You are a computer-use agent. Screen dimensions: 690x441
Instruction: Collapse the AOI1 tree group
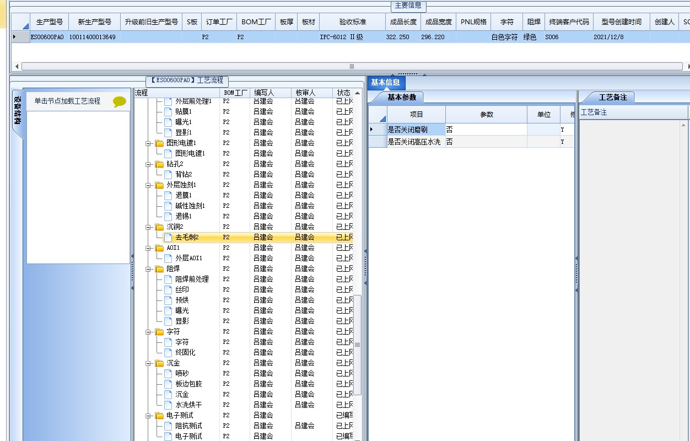point(148,248)
